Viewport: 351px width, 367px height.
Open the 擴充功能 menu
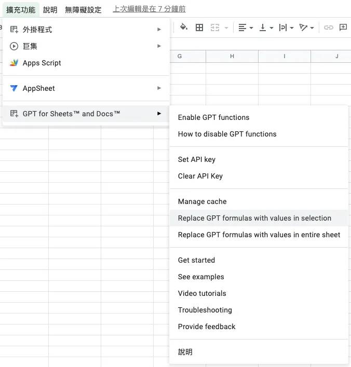pyautogui.click(x=21, y=9)
